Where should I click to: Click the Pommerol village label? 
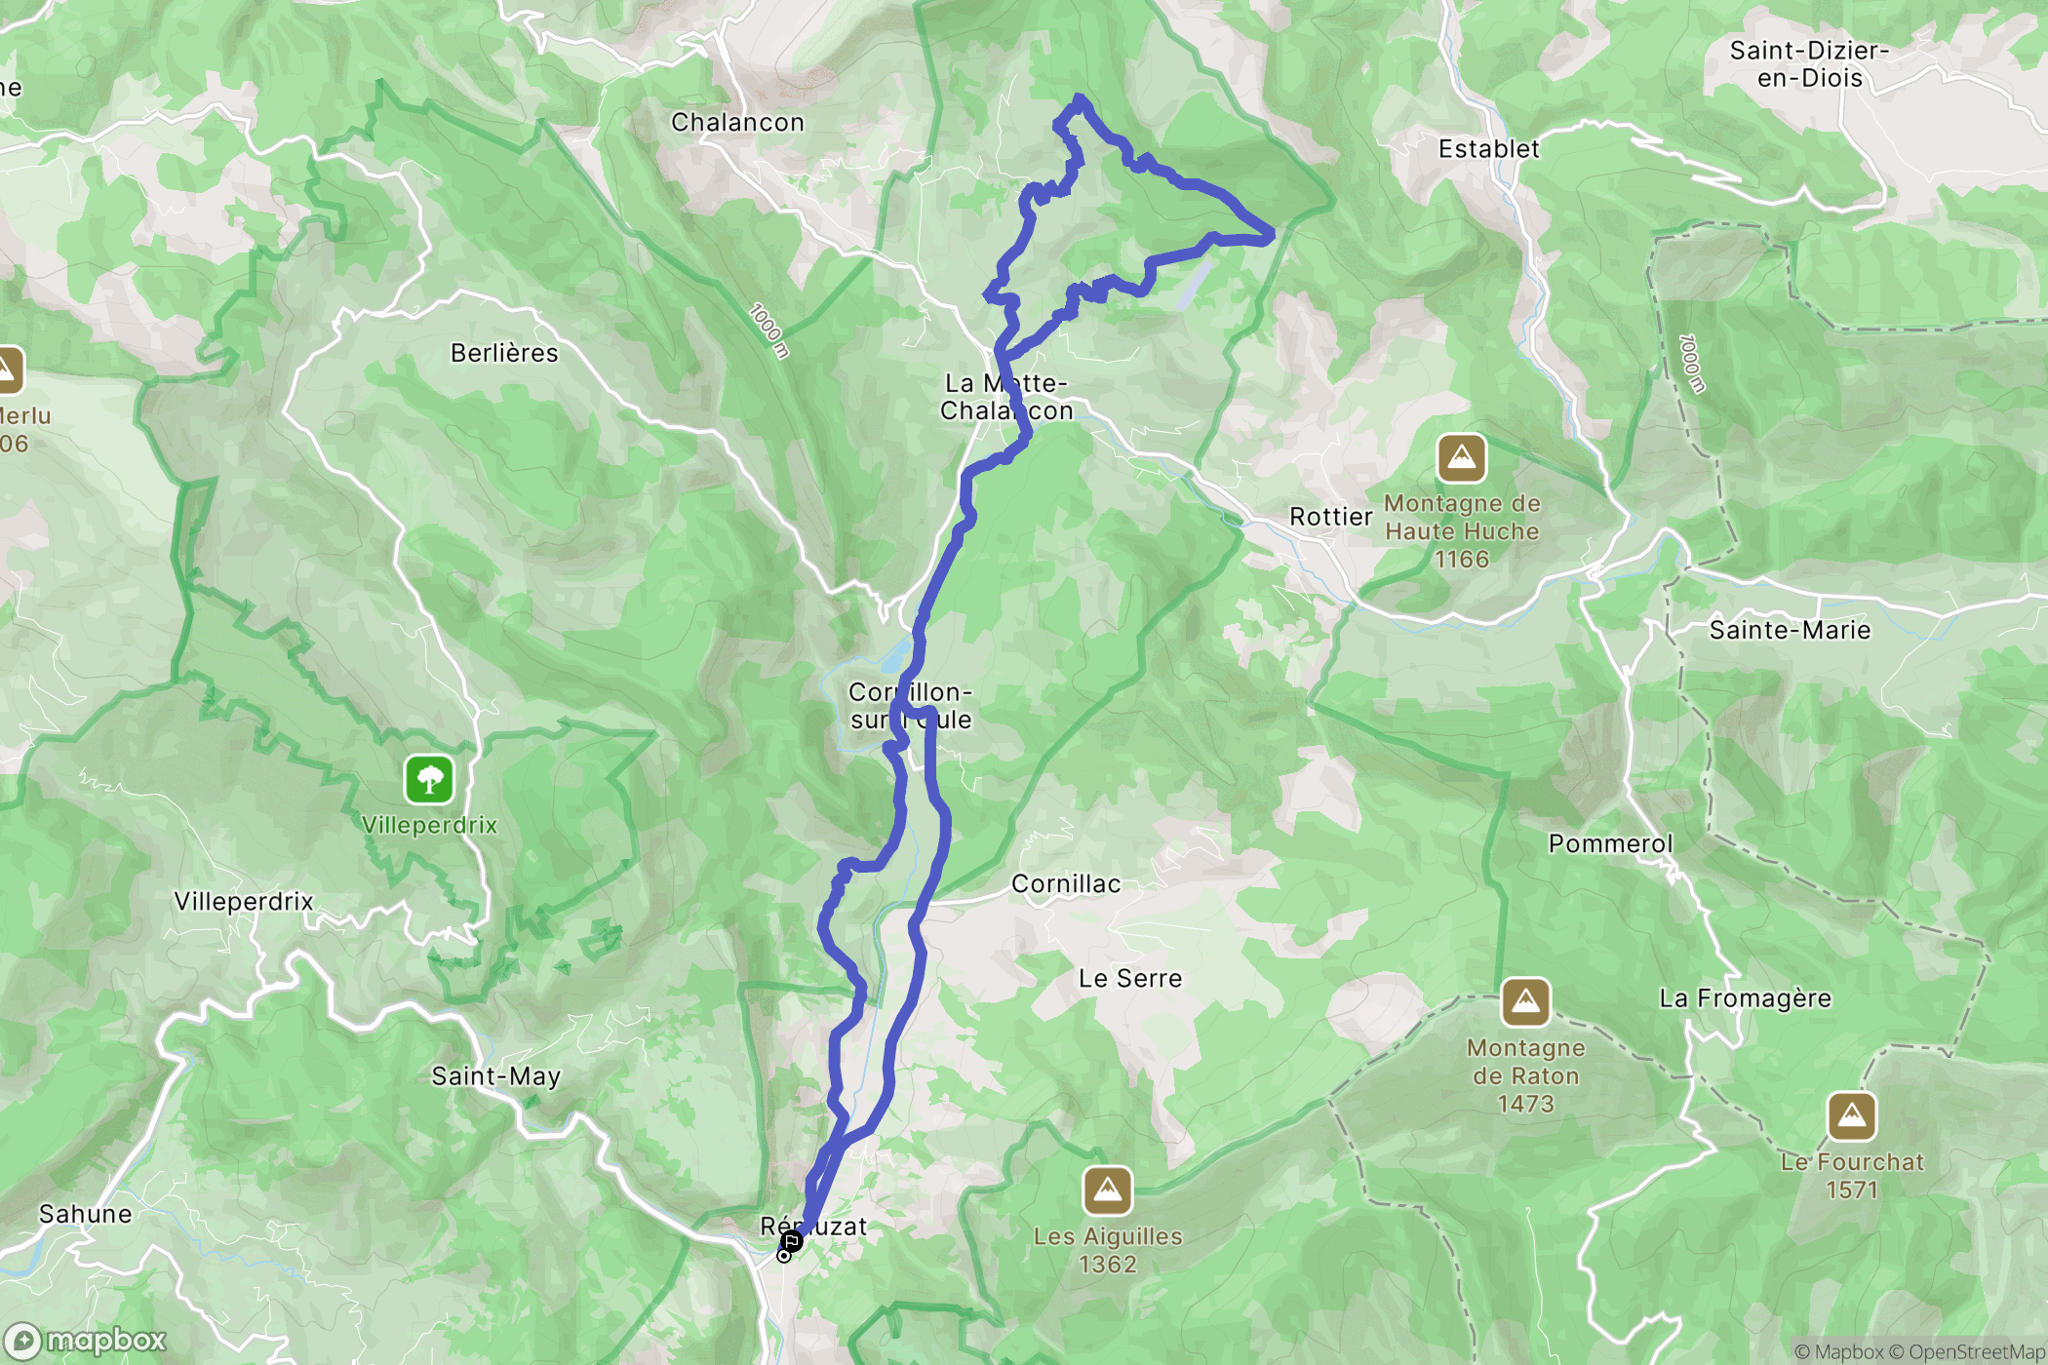tap(1610, 844)
